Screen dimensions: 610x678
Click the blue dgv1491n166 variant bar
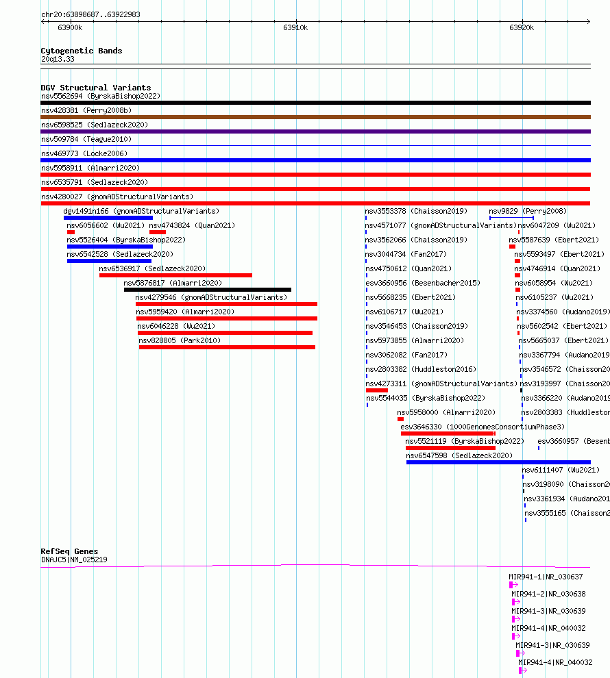pyautogui.click(x=108, y=218)
